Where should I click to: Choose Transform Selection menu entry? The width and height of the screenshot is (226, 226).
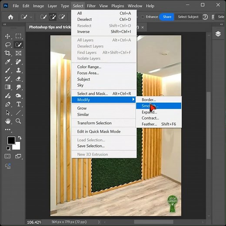click(x=104, y=123)
